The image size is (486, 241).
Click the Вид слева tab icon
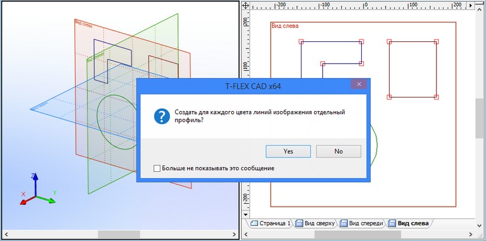click(392, 223)
